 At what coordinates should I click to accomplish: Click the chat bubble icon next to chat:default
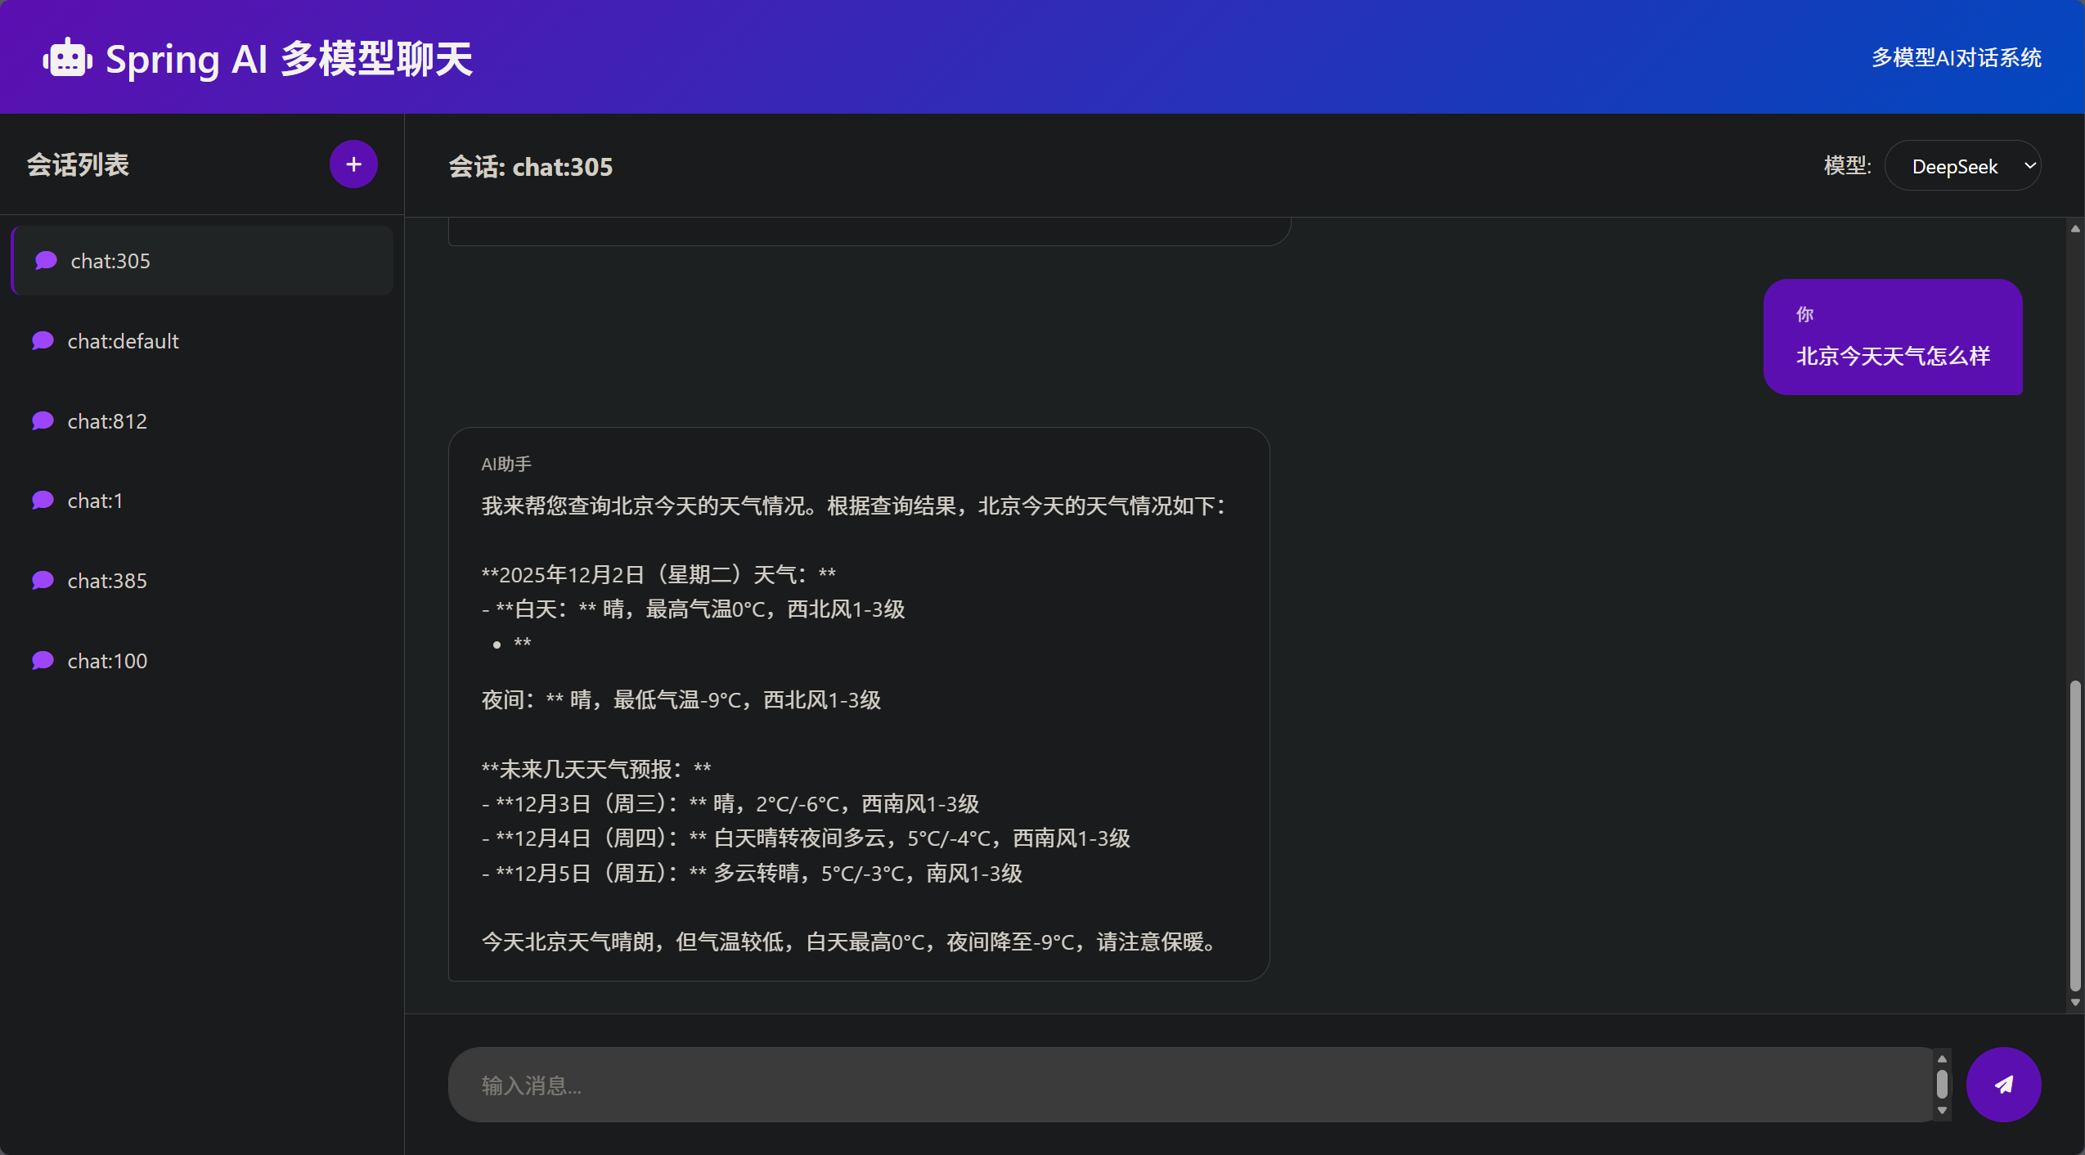[x=43, y=340]
